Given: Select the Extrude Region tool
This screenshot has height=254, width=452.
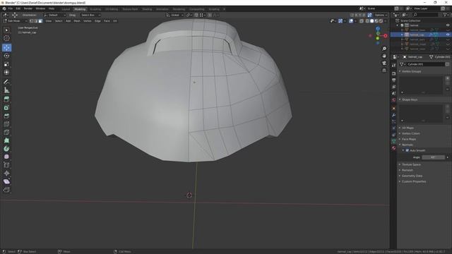Looking at the screenshot, I should pyautogui.click(x=6, y=99).
